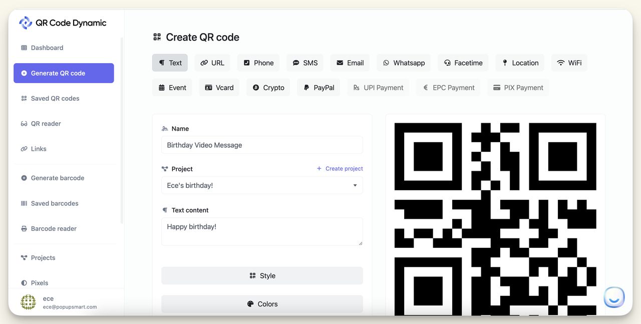Select the Text QR type tab
This screenshot has height=324, width=641.
(170, 63)
